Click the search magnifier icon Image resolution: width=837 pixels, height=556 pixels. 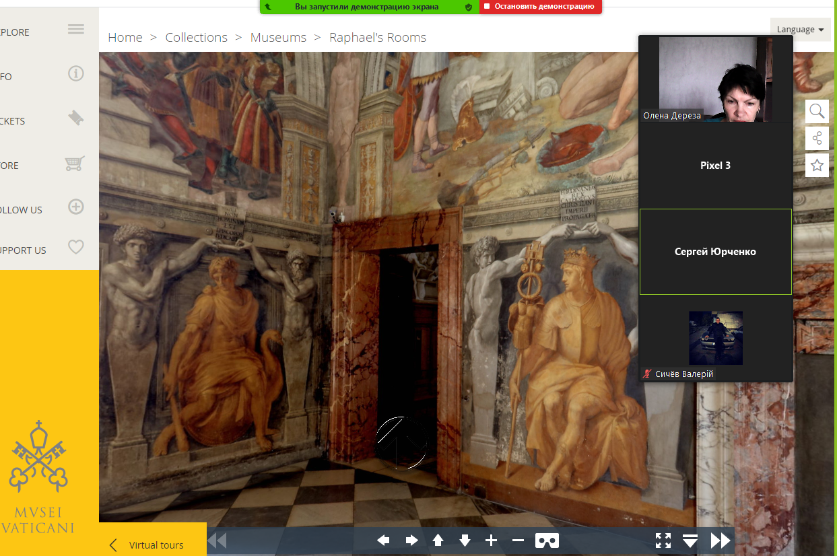tap(817, 111)
